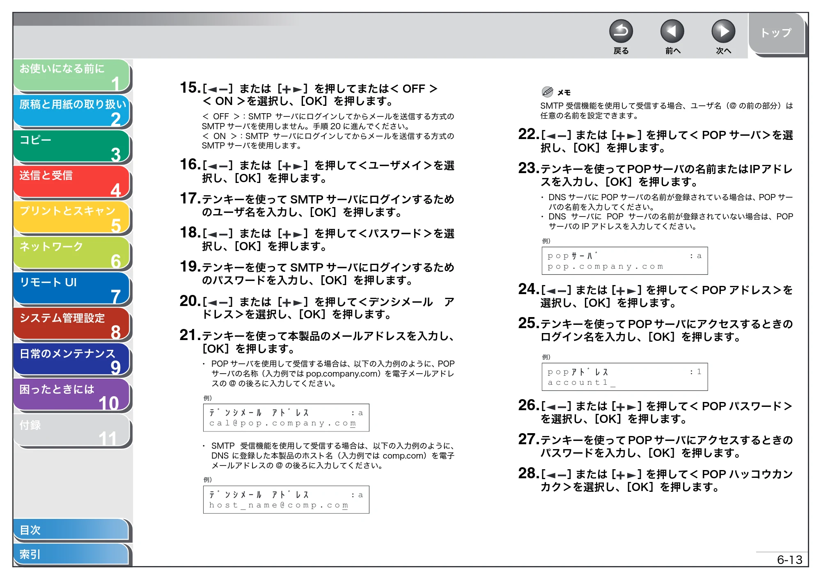The width and height of the screenshot is (821, 580).
Task: Click the account1 example display
Action: click(625, 377)
